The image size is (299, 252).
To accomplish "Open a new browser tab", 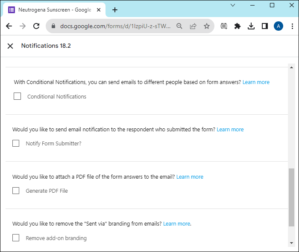I will pyautogui.click(x=115, y=10).
